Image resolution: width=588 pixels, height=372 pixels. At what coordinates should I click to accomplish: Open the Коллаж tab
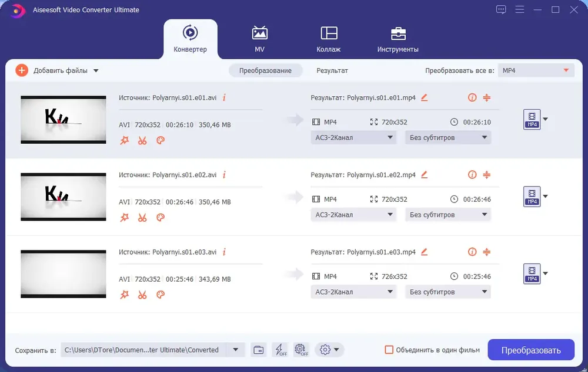click(x=329, y=39)
